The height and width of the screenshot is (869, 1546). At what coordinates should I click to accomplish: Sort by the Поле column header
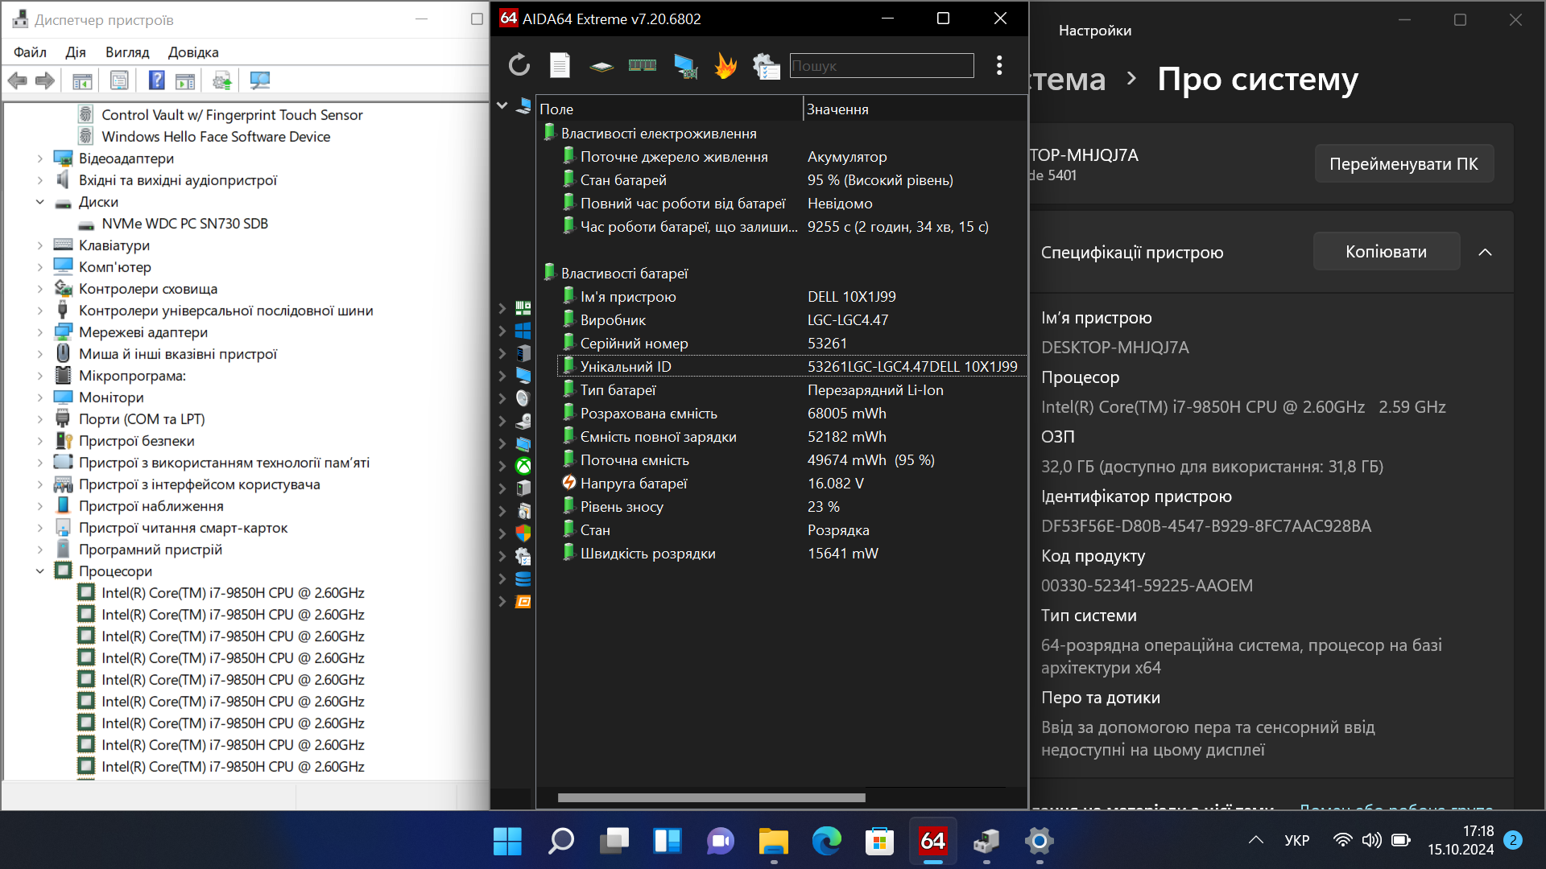tap(670, 109)
